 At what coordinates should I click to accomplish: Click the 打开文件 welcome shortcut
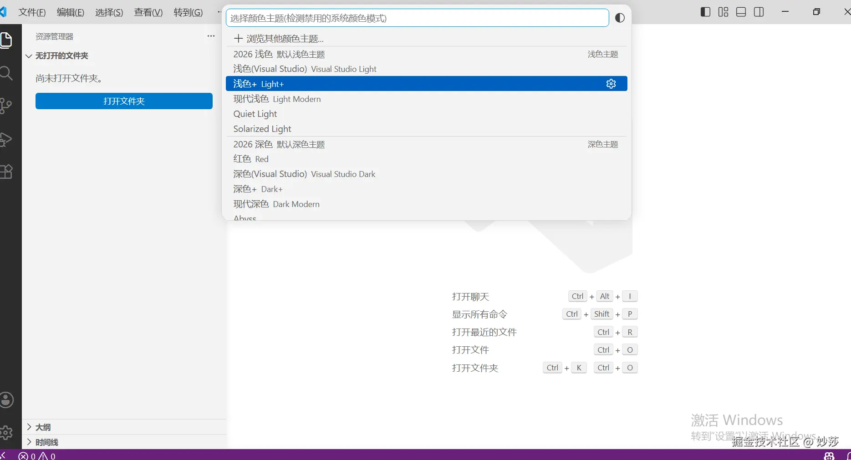470,350
